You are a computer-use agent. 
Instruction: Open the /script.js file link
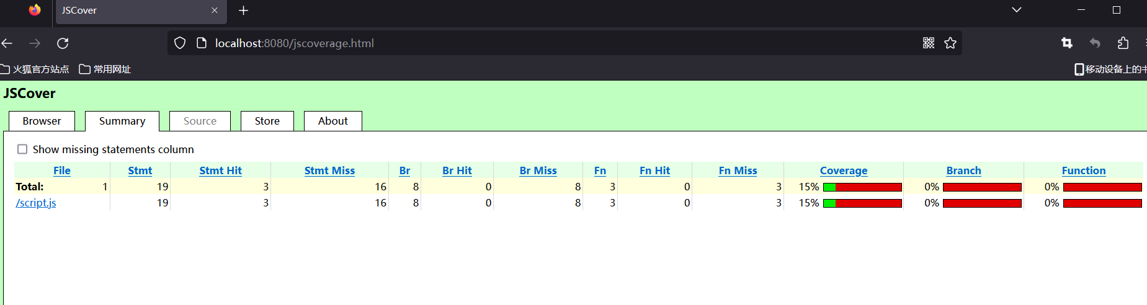tap(36, 203)
